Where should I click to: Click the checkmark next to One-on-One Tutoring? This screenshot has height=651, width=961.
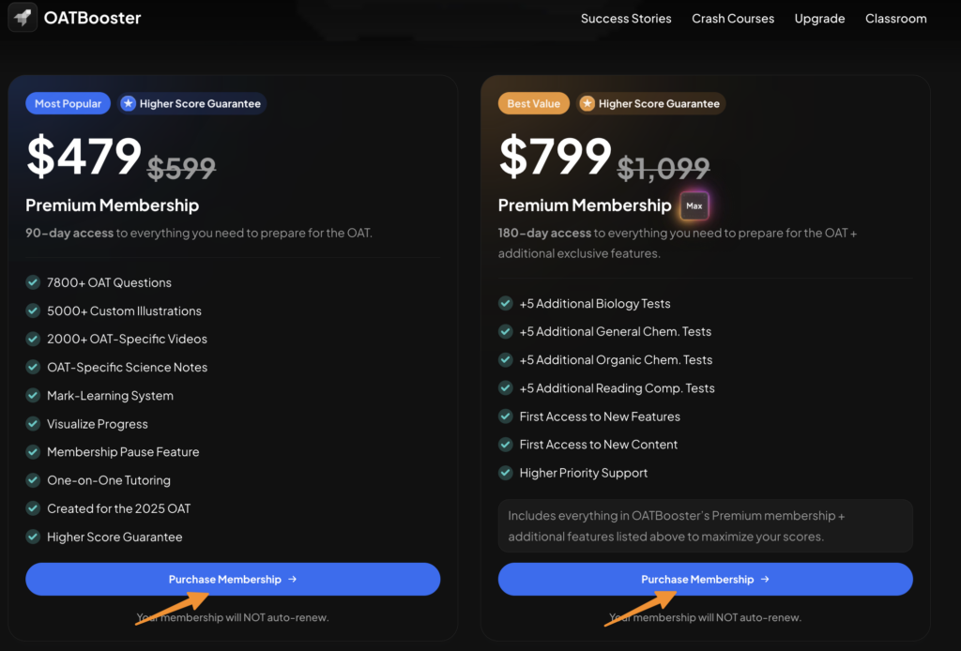point(33,480)
